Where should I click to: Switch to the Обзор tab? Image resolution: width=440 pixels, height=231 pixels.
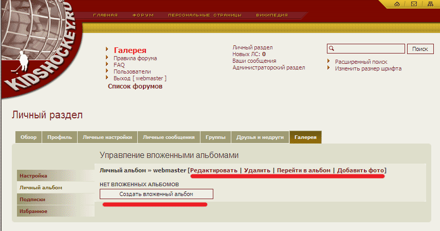click(x=28, y=137)
